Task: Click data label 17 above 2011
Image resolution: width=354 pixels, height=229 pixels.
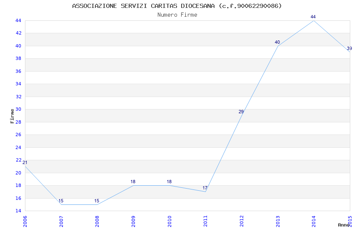Action: click(x=205, y=188)
